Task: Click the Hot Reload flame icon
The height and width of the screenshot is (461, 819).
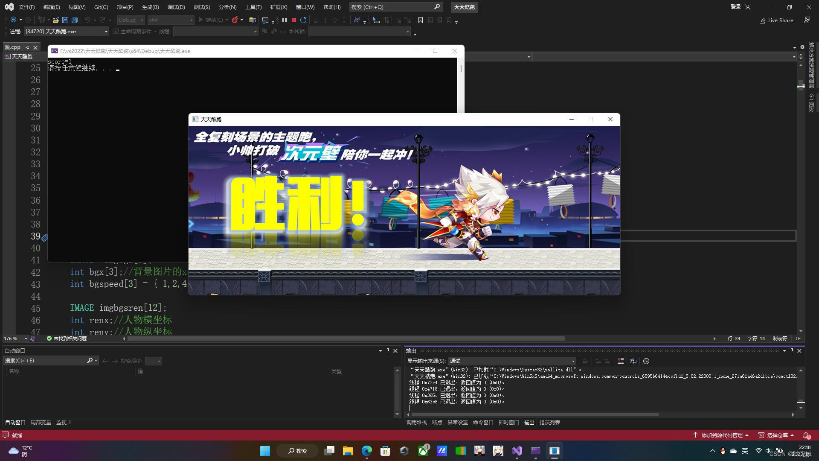Action: pyautogui.click(x=235, y=20)
